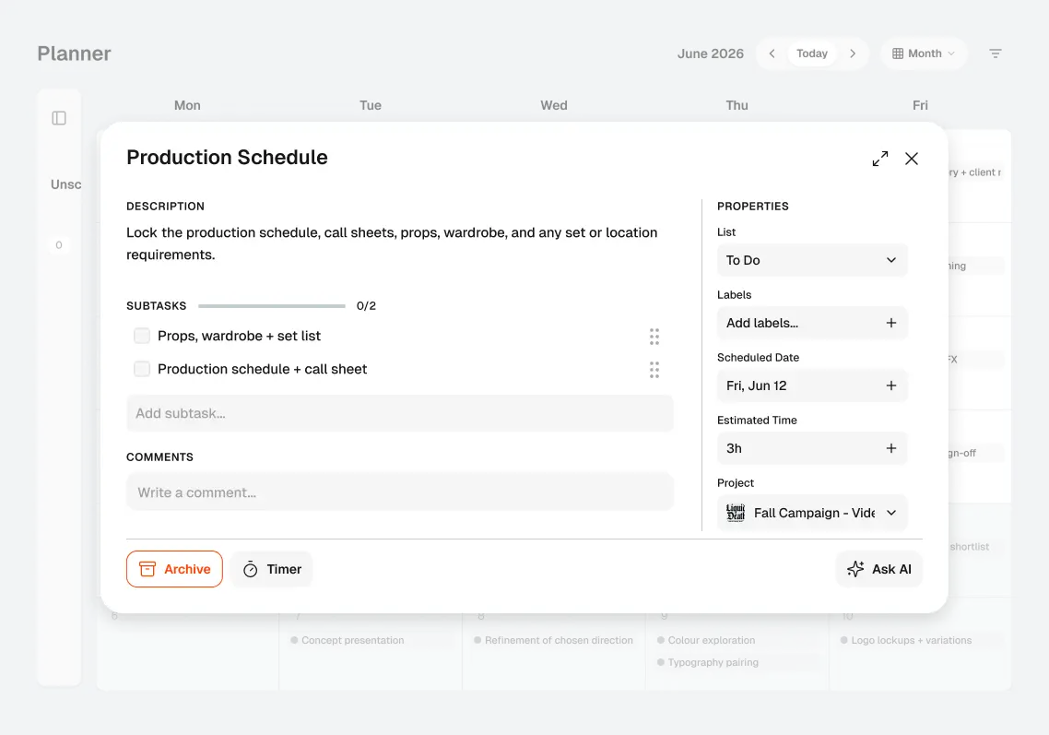
Task: Collapse the Unscheduled sidebar panel icon
Action: coord(59,117)
